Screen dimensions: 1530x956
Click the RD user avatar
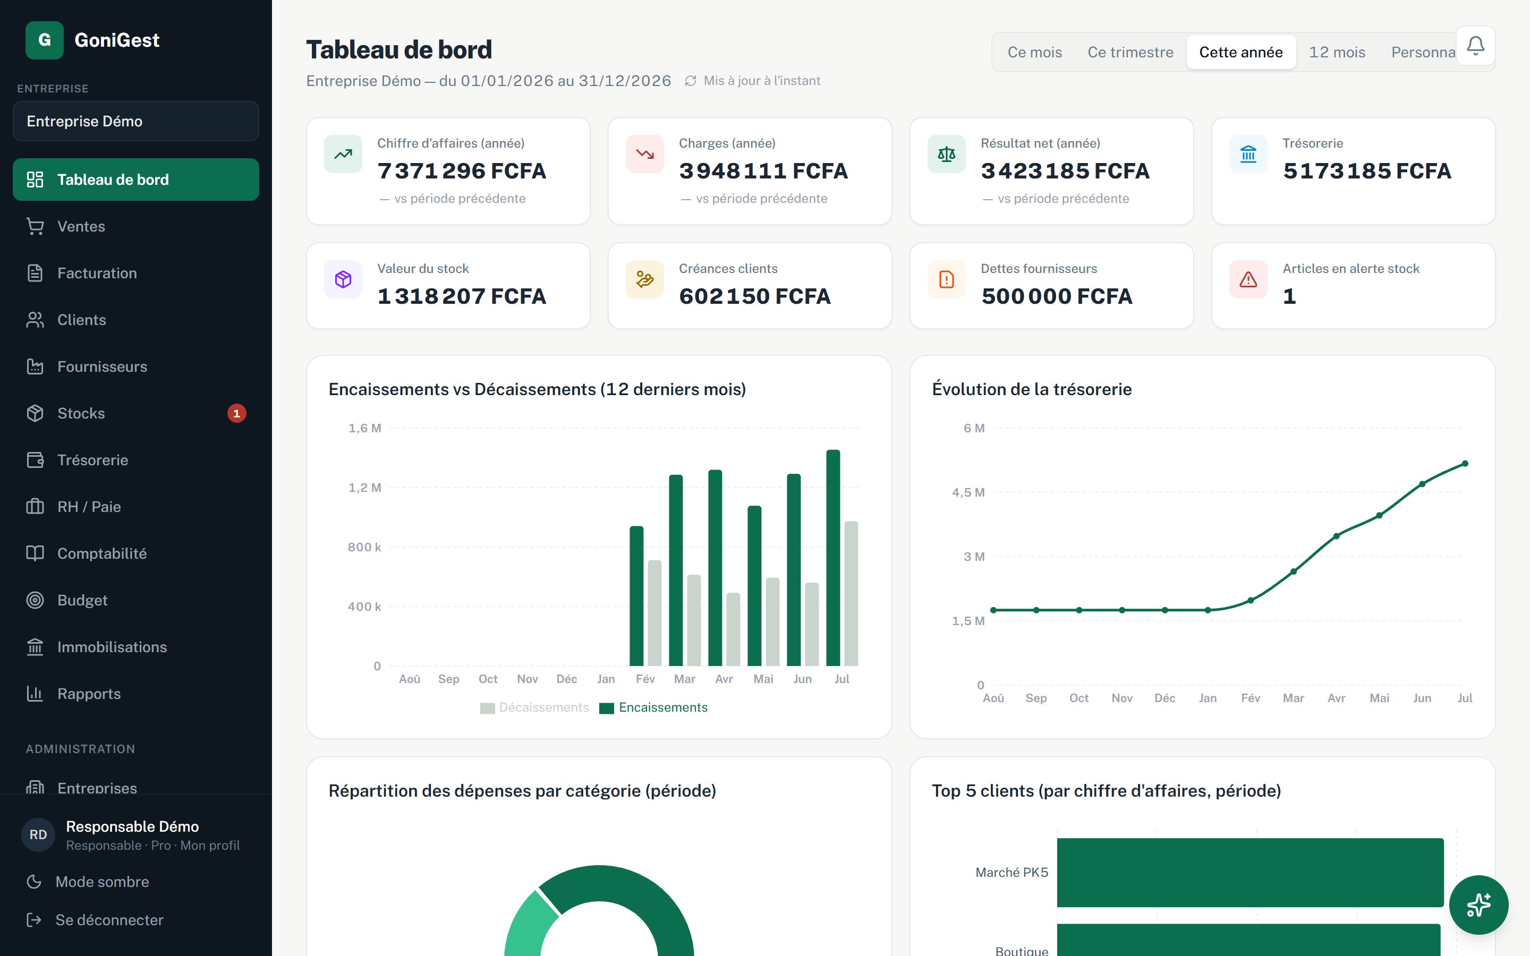38,834
